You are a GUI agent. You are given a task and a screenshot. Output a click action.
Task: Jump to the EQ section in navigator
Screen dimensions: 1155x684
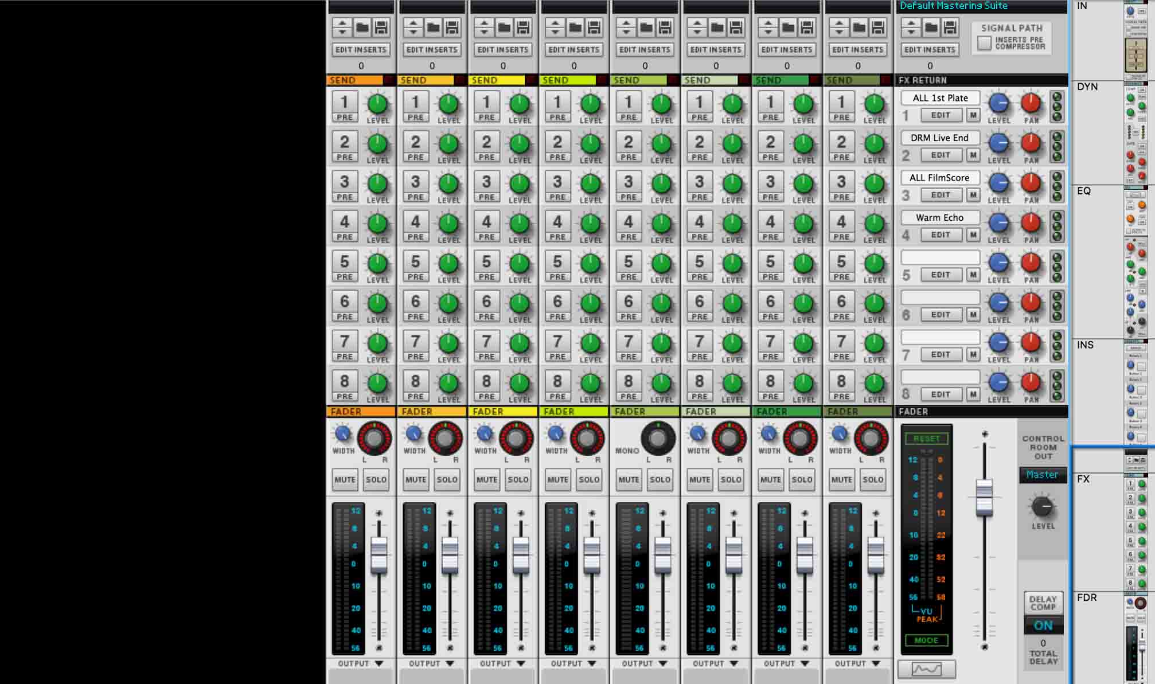(x=1084, y=191)
